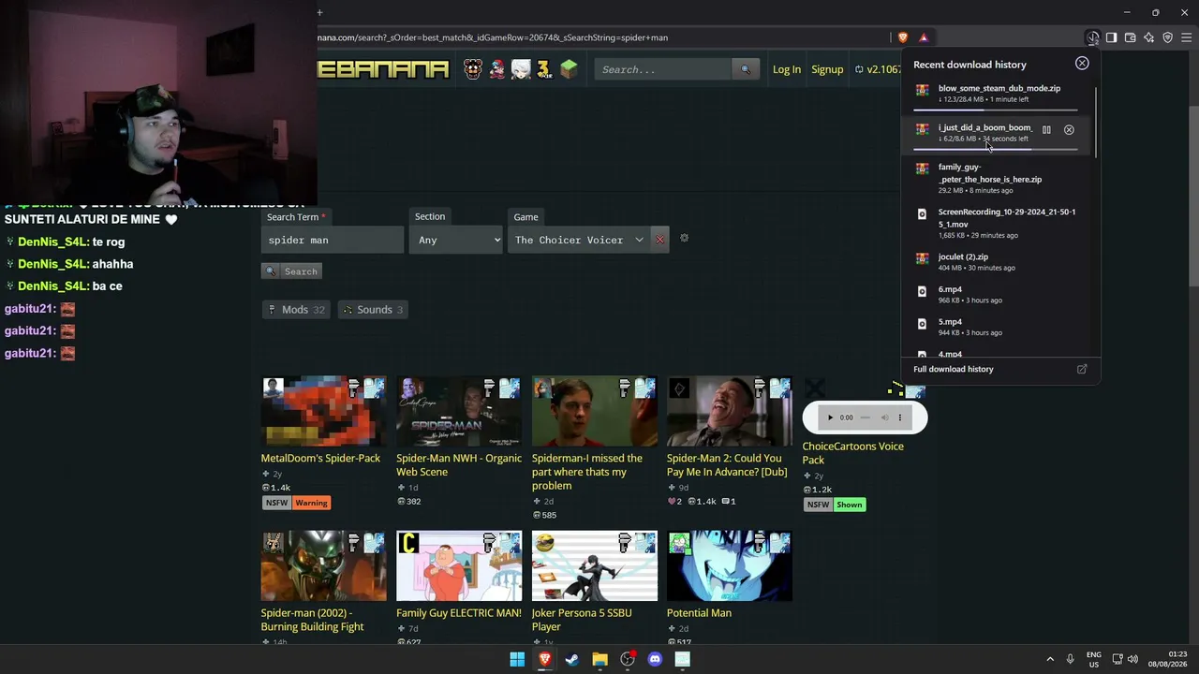Mute the ChoiceCartoons audio player
The width and height of the screenshot is (1199, 674).
[x=883, y=418]
